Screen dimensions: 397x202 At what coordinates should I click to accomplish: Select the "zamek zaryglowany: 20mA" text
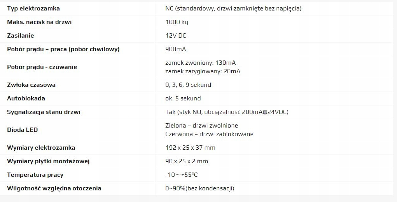click(203, 71)
